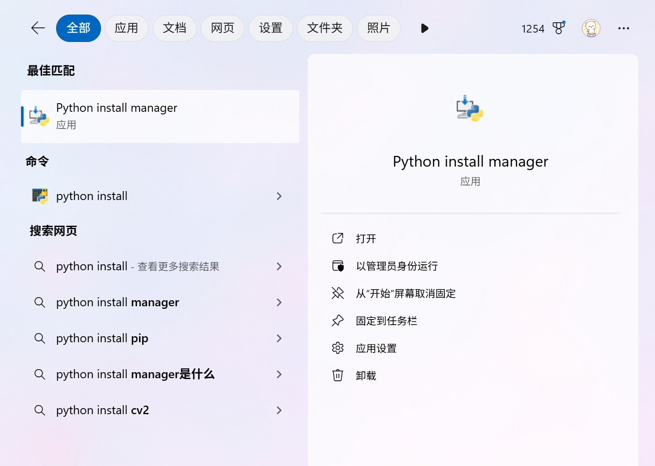Switch to the 文档 filter tab
The image size is (655, 466).
coord(175,28)
